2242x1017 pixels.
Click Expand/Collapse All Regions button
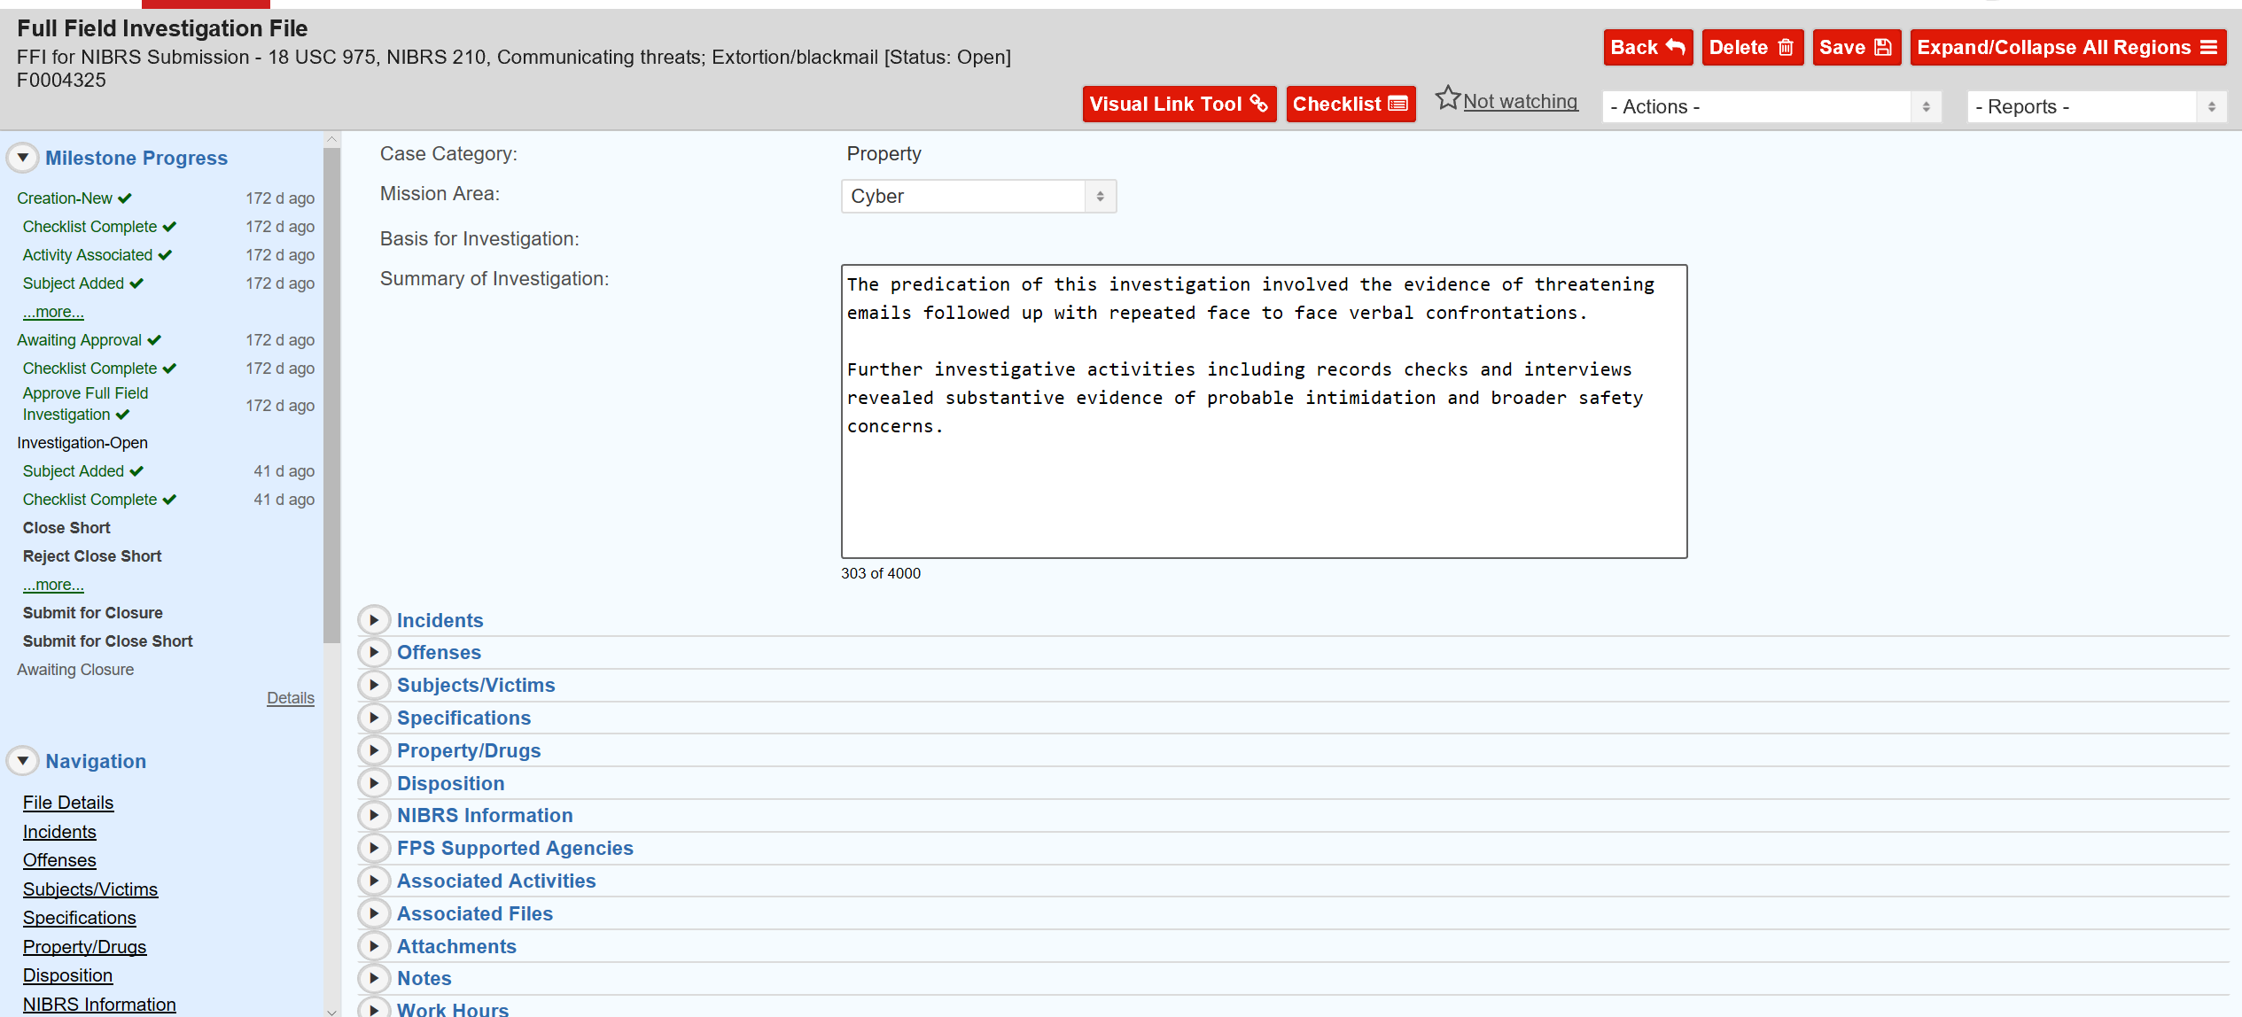point(2067,48)
